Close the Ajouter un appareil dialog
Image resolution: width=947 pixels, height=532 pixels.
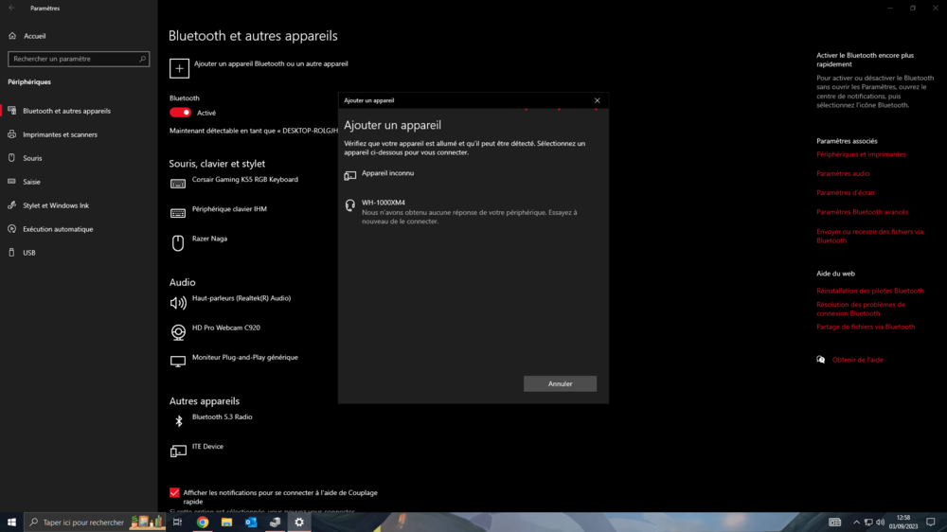click(597, 100)
